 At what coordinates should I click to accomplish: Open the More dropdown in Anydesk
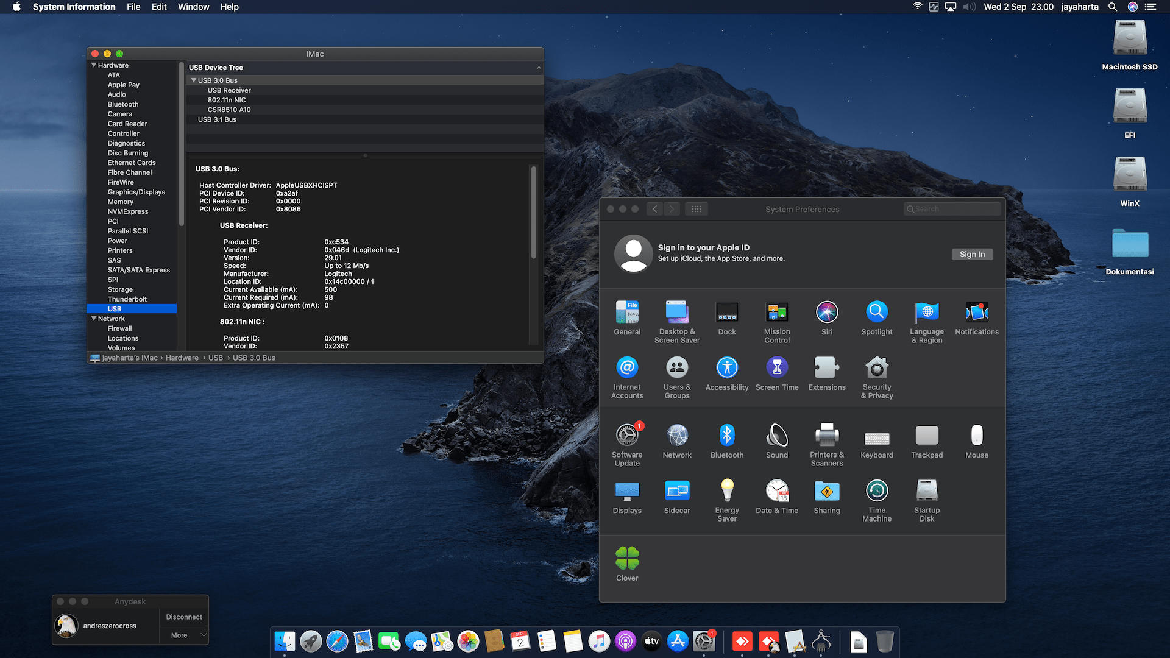click(184, 635)
